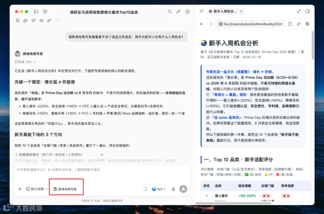Image resolution: width=324 pixels, height=214 pixels.
Task: Click the 排名 table column header
Action: (206, 186)
